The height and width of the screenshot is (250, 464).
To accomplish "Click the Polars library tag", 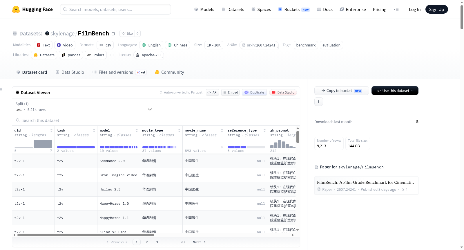I will click(96, 55).
